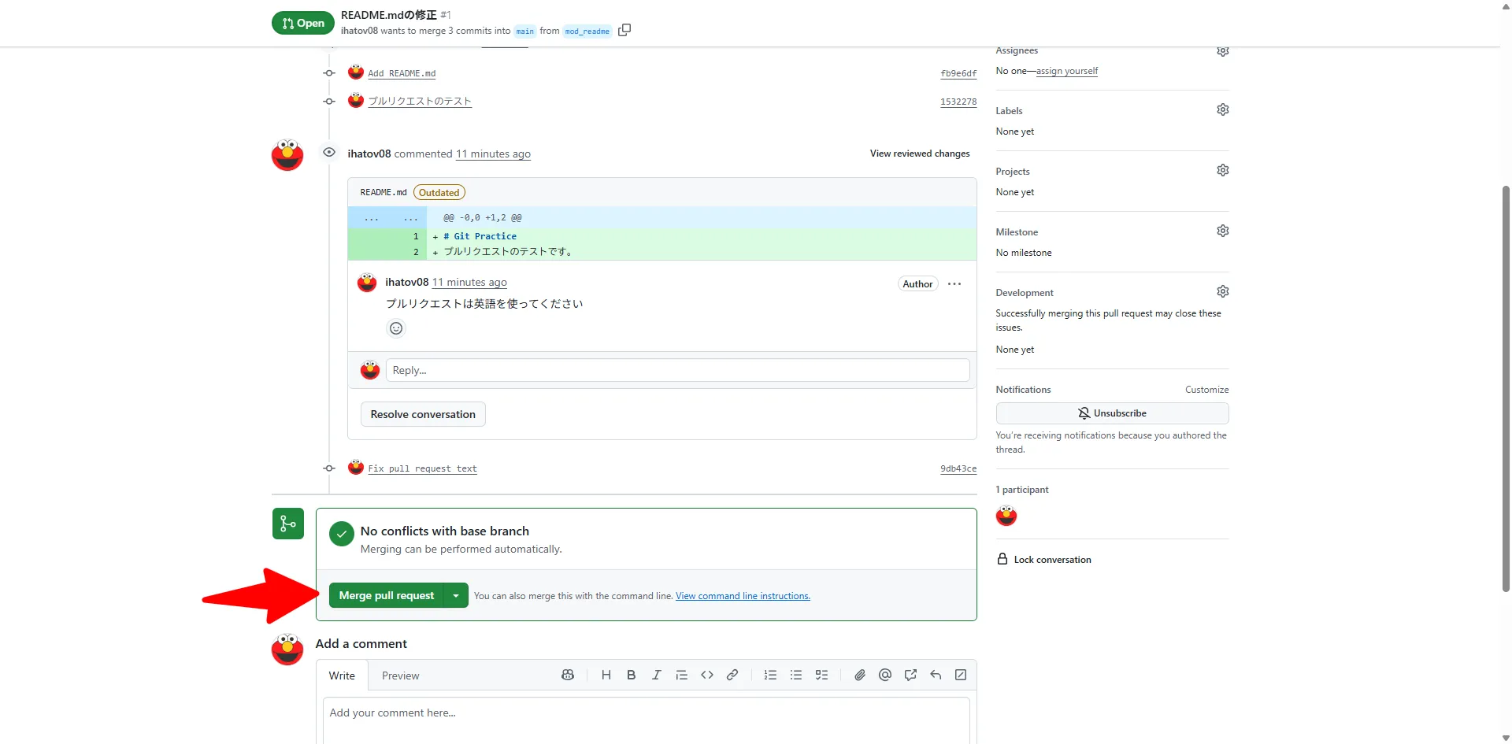
Task: Toggle italic formatting in comment toolbar
Action: [656, 675]
